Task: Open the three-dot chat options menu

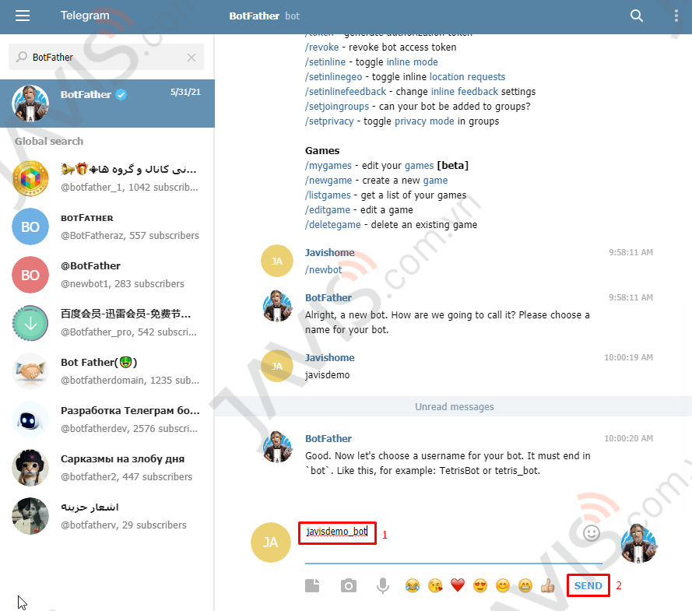Action: click(x=676, y=16)
